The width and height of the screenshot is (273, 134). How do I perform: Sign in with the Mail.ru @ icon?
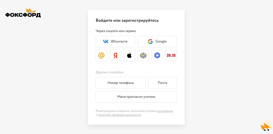pyautogui.click(x=101, y=56)
